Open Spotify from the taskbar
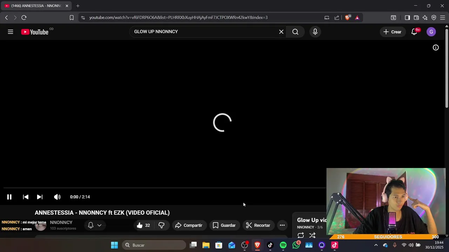 283,245
